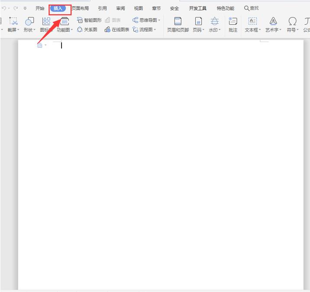Expand the 艺术字 dropdown arrow
The height and width of the screenshot is (292, 310).
281,30
